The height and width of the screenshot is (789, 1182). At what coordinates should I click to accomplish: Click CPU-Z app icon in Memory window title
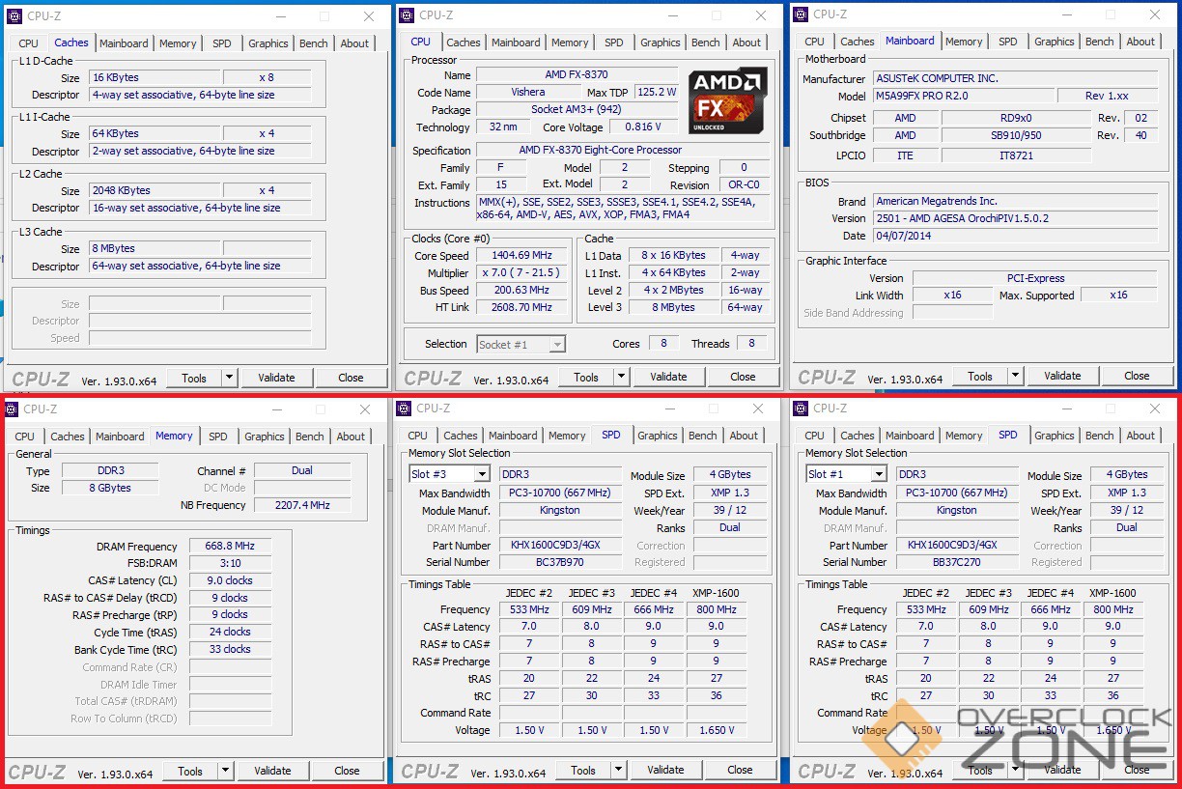coord(12,409)
